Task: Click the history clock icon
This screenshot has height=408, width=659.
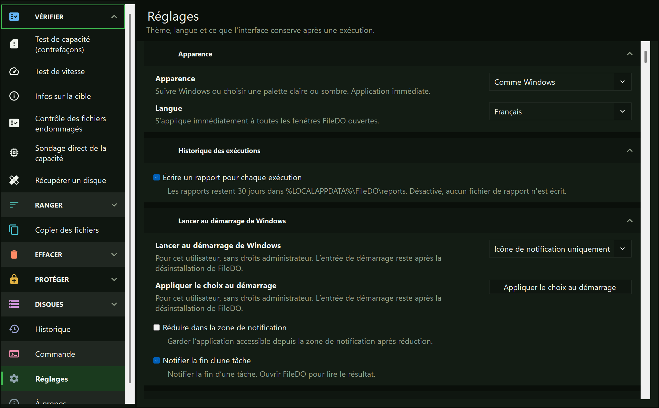Action: coord(14,329)
